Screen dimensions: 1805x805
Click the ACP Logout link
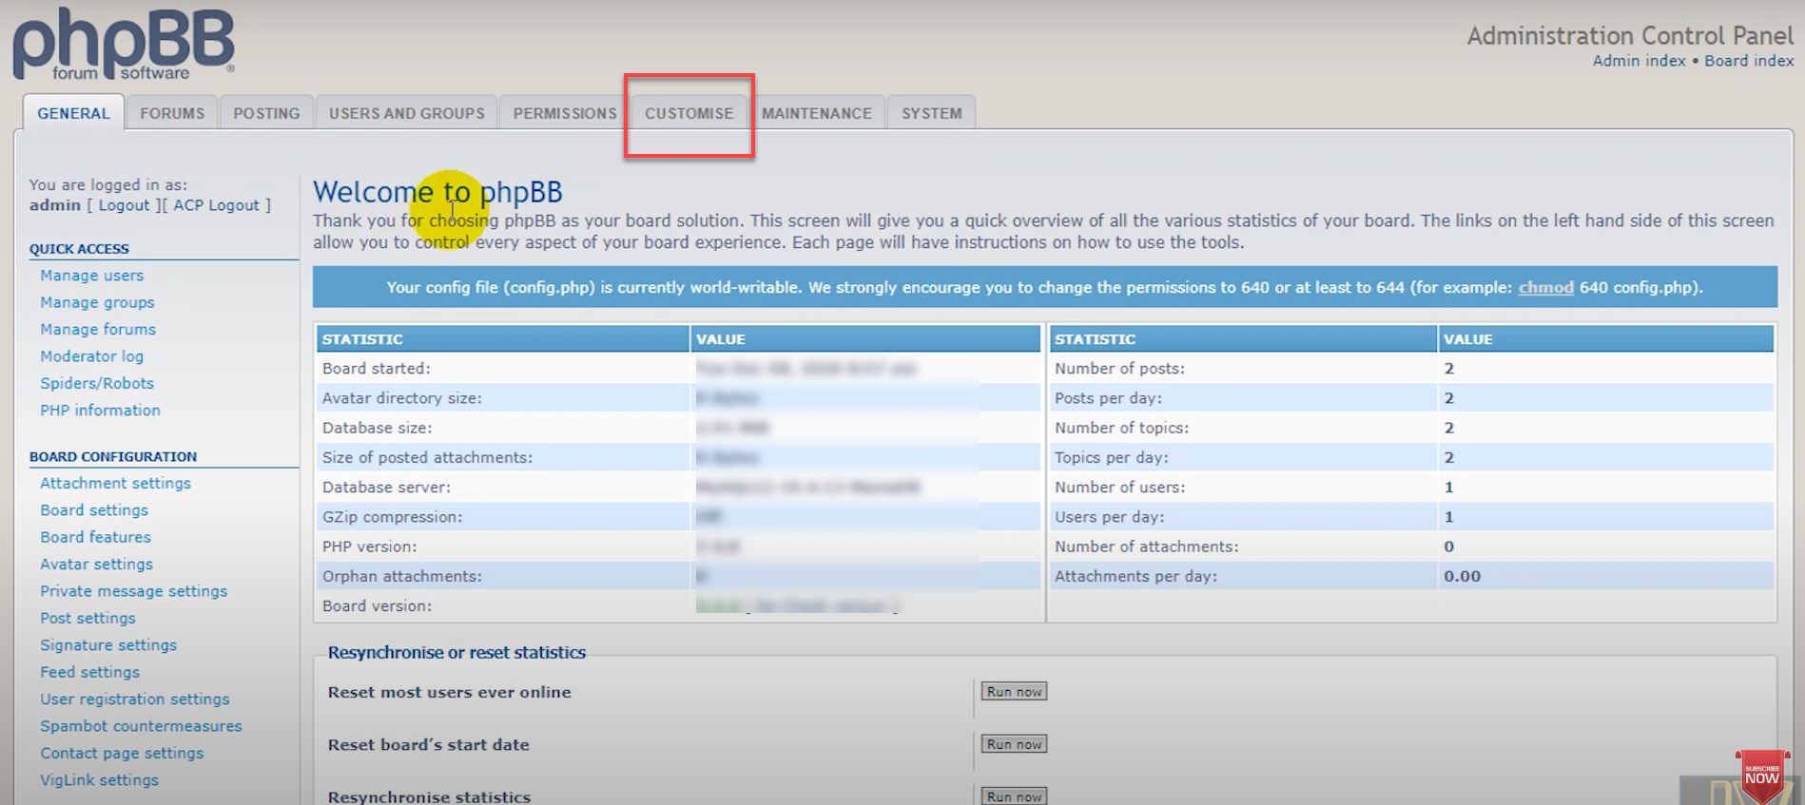point(216,205)
